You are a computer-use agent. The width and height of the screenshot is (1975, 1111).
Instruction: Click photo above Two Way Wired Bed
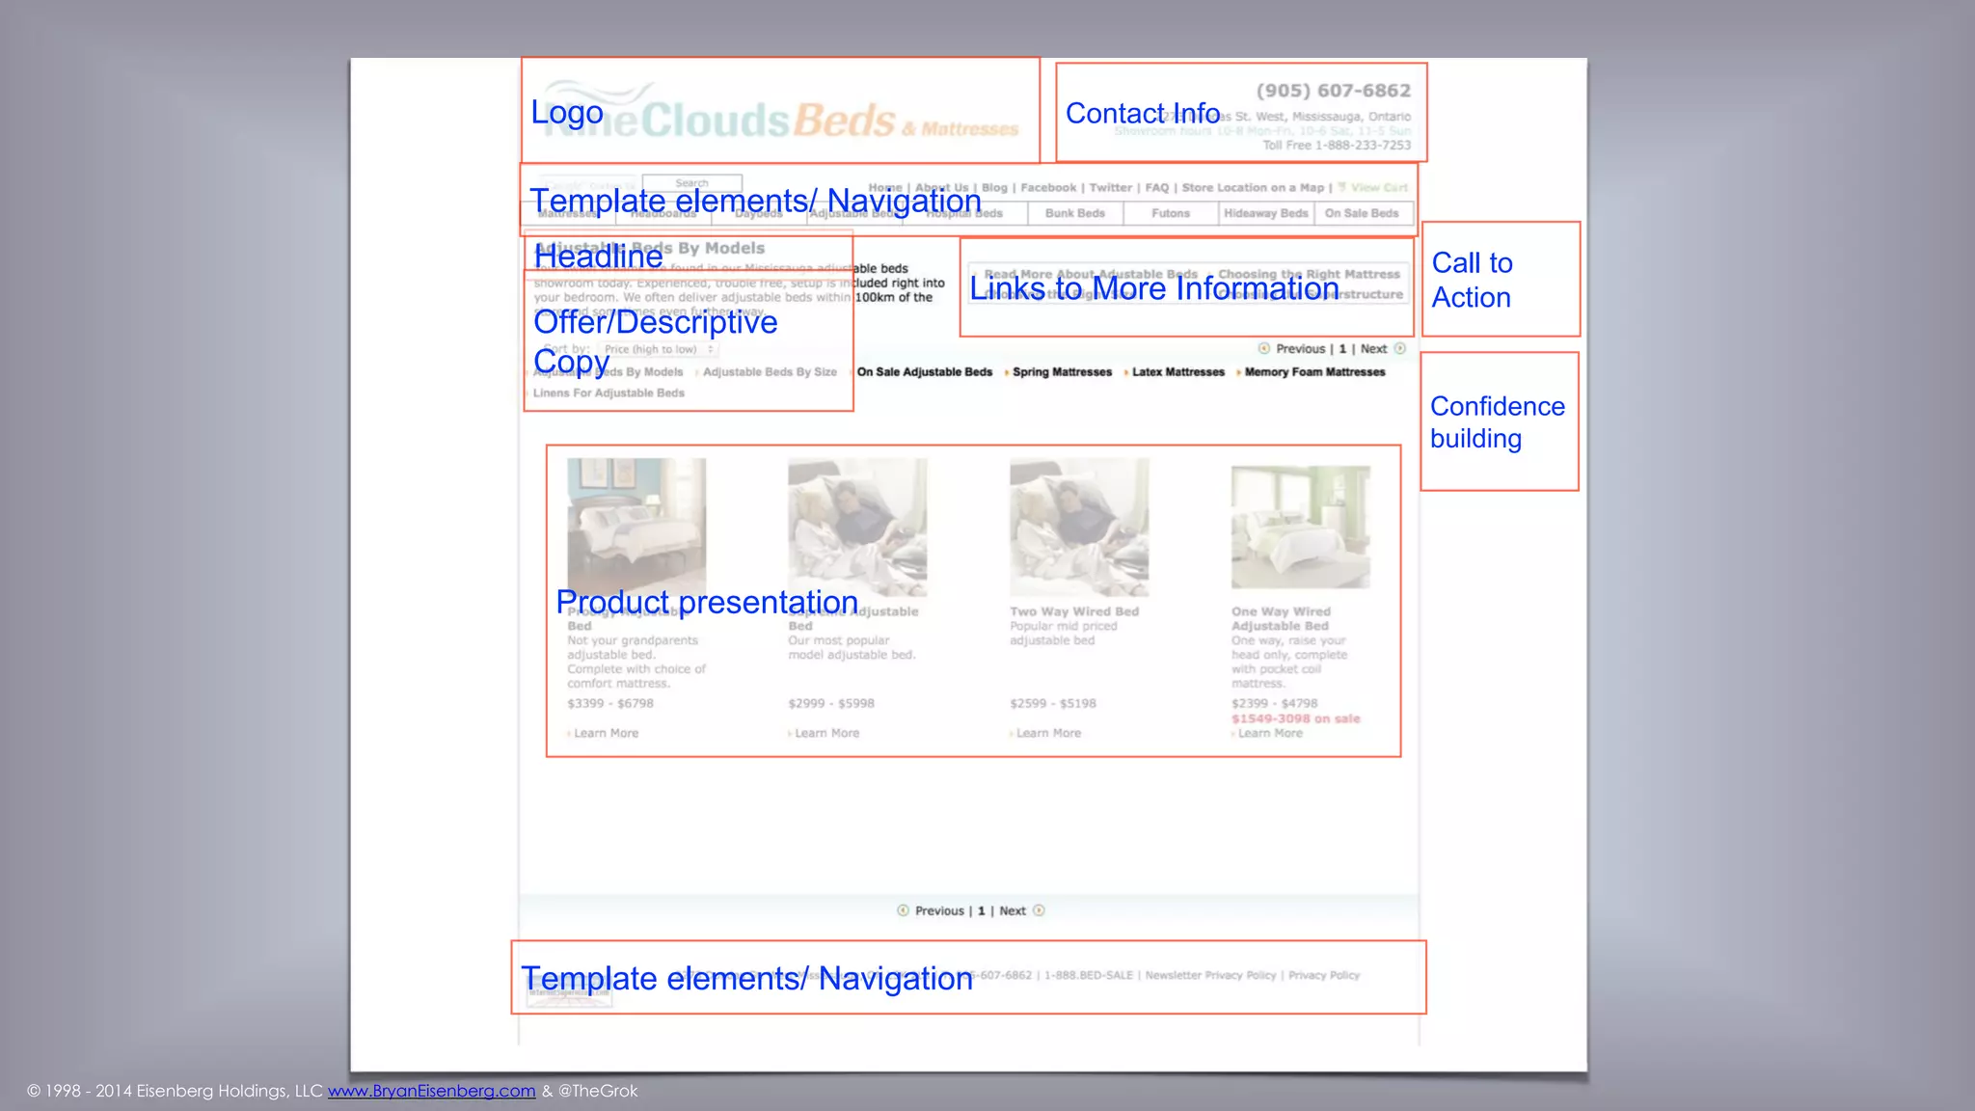coord(1079,527)
